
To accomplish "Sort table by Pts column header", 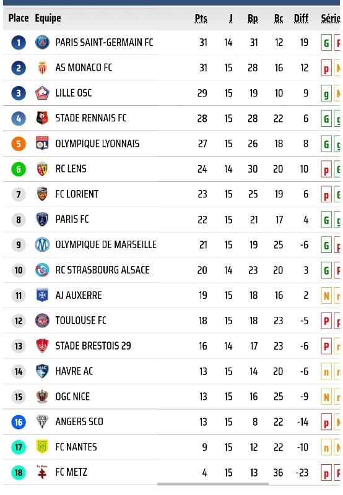I will click(x=201, y=19).
